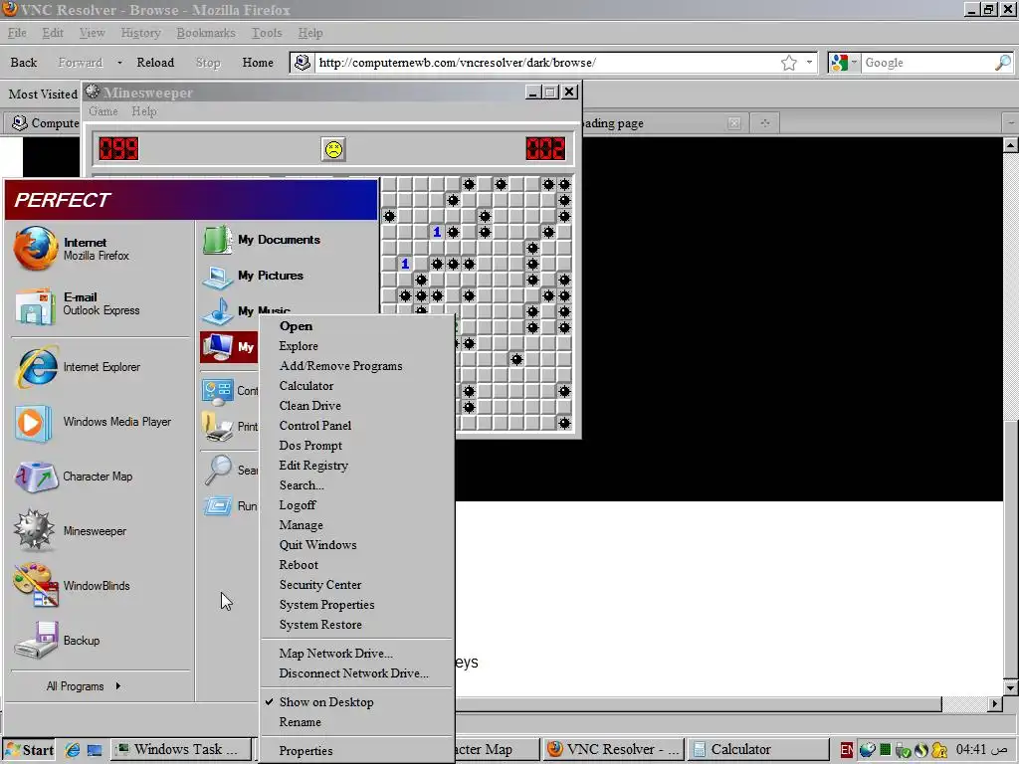Open My Documents folder icon
The width and height of the screenshot is (1019, 764).
click(216, 240)
